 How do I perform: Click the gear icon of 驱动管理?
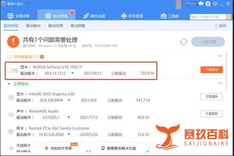point(48,16)
